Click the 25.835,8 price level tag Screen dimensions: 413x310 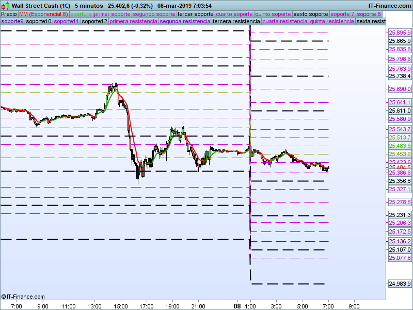click(400, 49)
